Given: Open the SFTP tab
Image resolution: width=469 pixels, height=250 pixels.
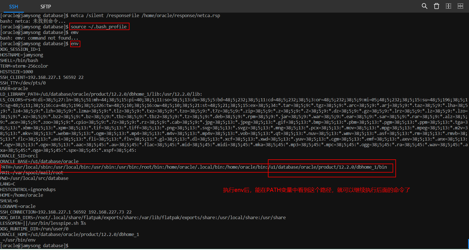Looking at the screenshot, I should click(x=45, y=6).
